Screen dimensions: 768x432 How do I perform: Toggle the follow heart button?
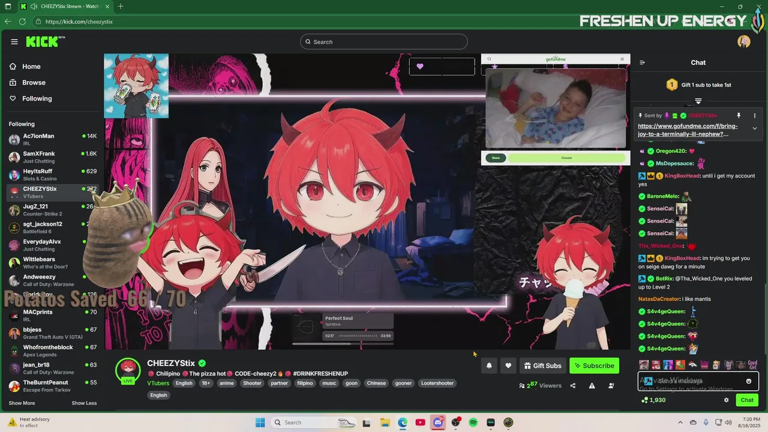(508, 365)
